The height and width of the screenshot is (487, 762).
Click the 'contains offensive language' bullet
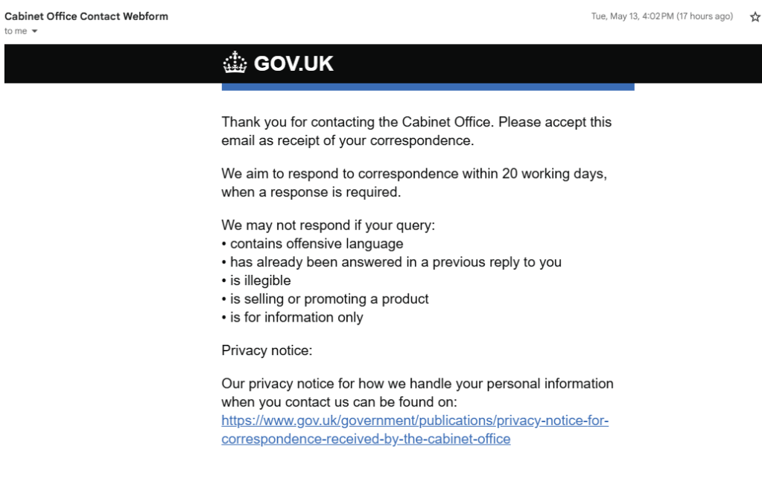pyautogui.click(x=317, y=244)
